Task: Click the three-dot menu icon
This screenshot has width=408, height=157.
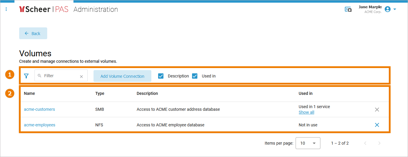Action: click(6, 9)
